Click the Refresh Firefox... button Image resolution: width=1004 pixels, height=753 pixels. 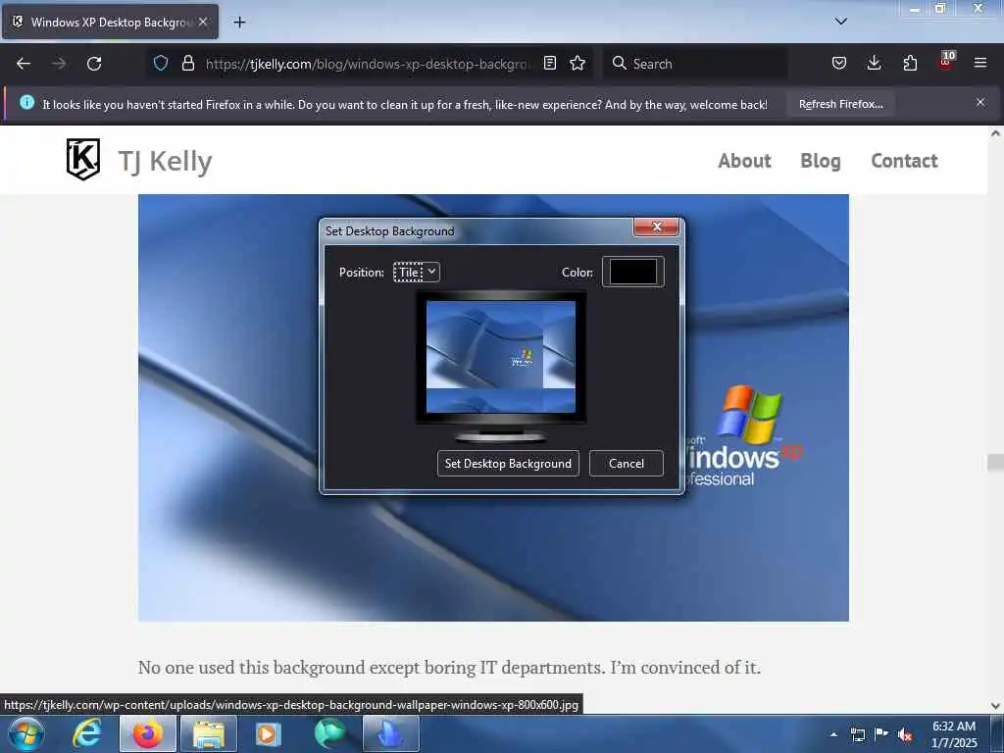(840, 104)
